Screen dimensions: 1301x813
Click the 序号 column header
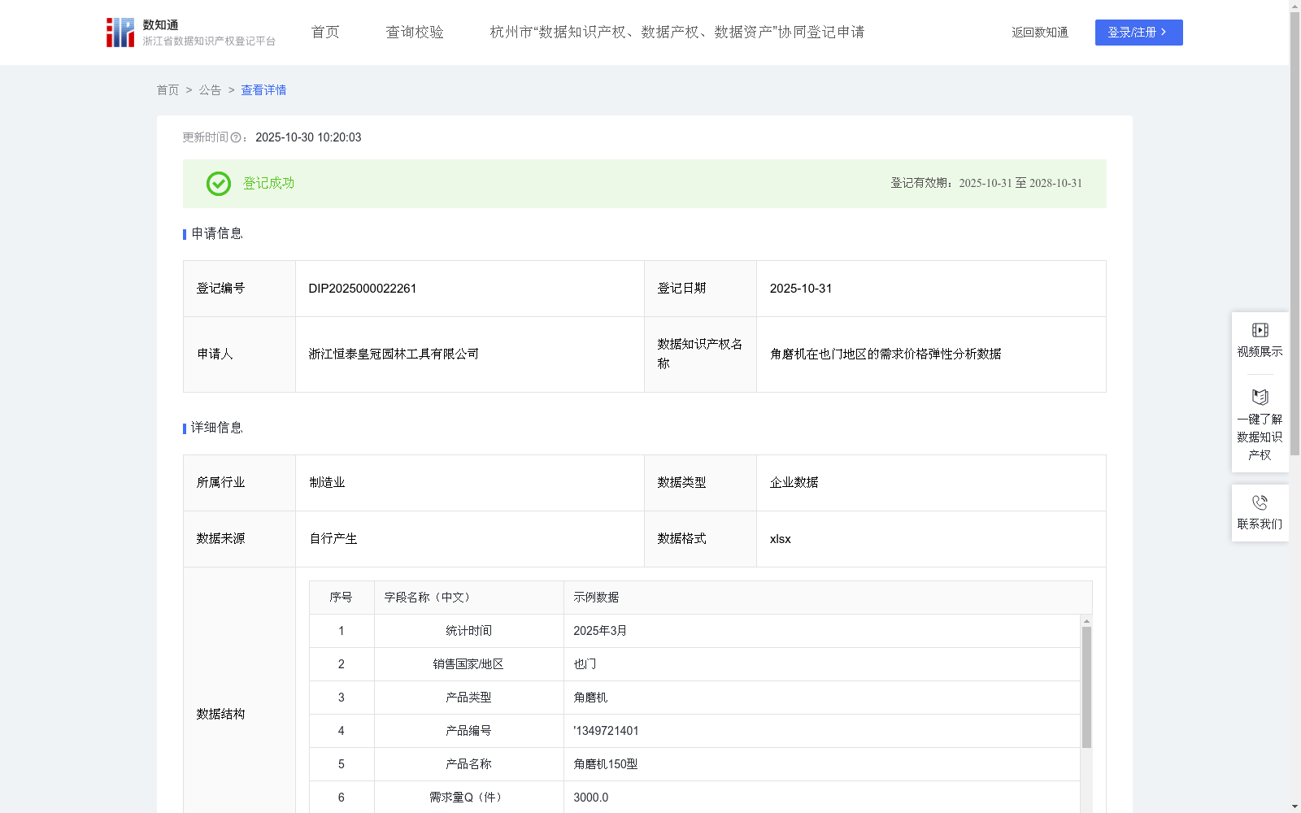341,598
